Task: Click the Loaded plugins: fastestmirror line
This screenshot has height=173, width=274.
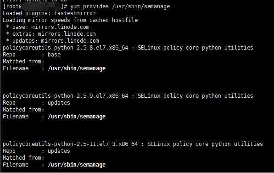Action: (49, 13)
